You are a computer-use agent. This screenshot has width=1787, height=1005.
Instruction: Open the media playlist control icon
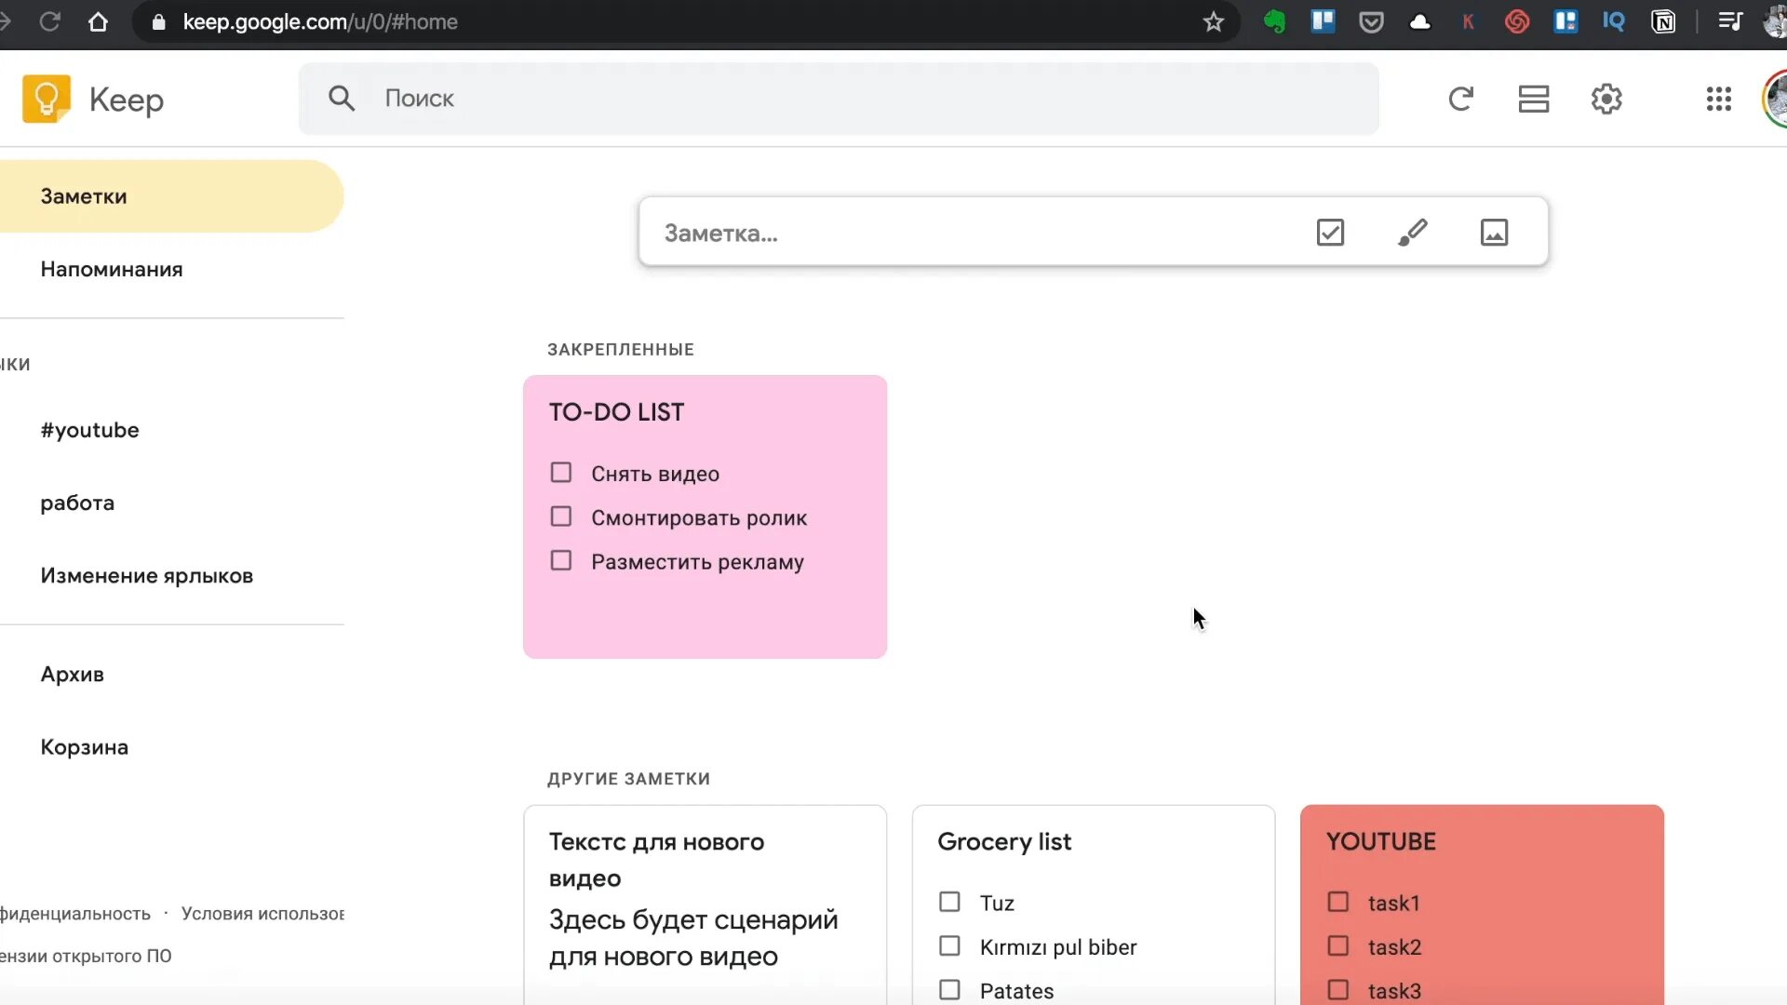[1730, 21]
